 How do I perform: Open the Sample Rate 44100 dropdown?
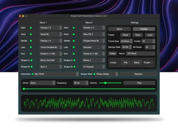(126, 47)
